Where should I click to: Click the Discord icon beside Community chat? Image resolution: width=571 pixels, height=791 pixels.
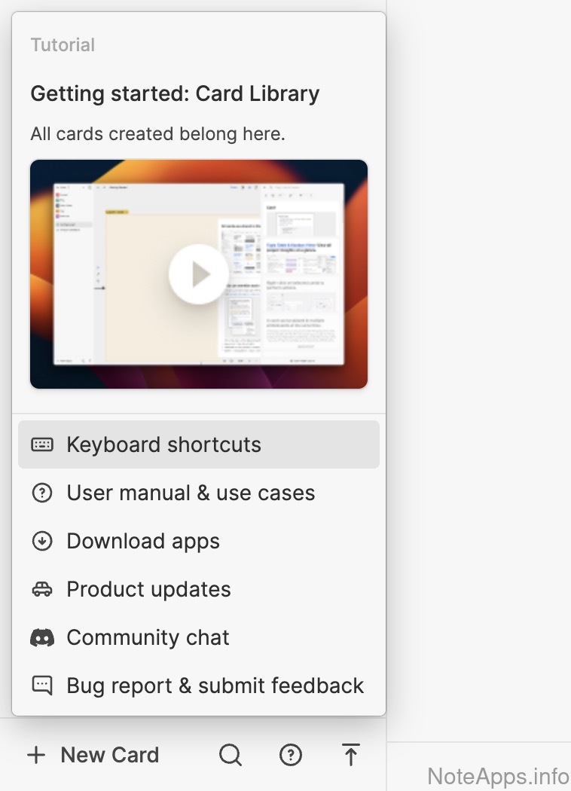tap(42, 637)
